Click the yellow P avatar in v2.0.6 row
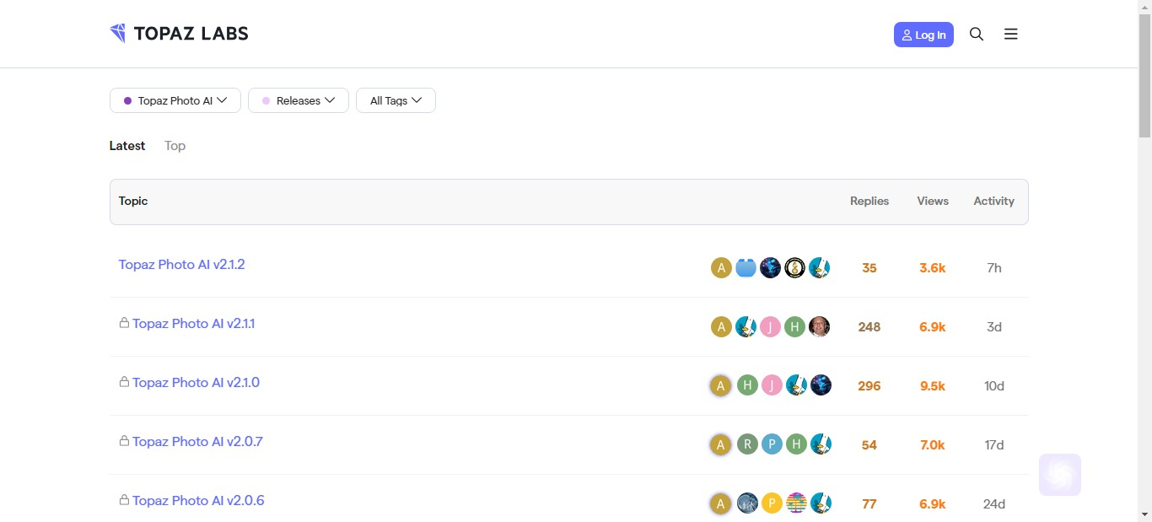 pos(772,504)
